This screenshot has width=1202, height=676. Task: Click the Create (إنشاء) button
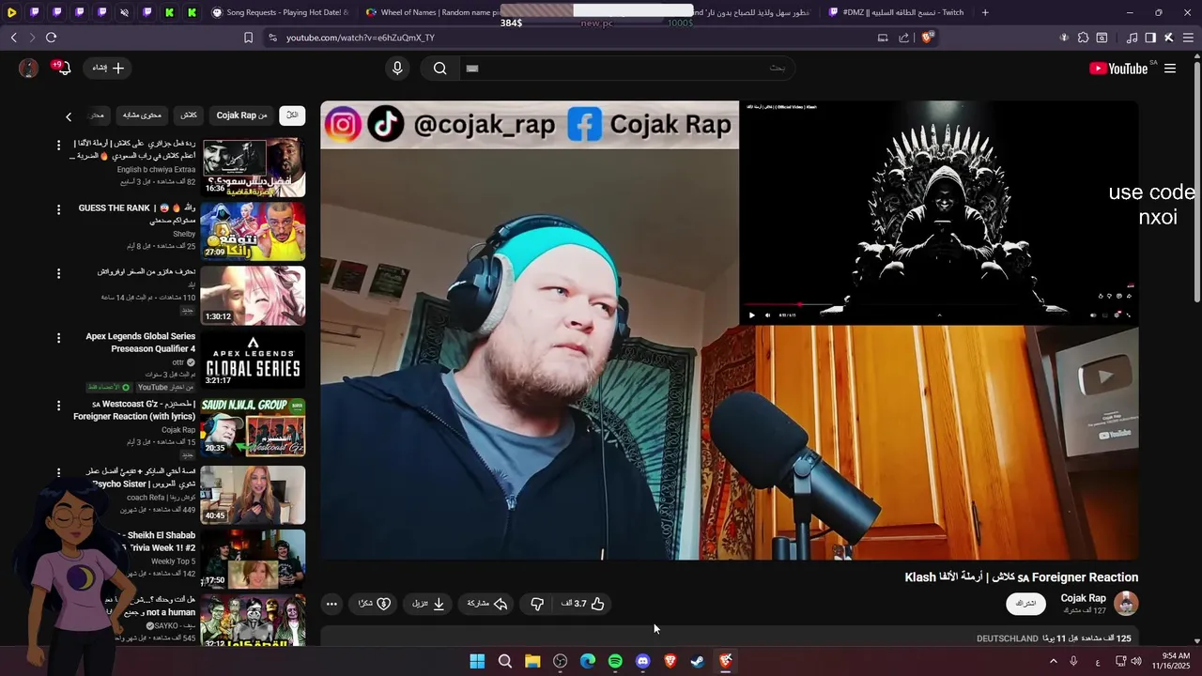(106, 69)
